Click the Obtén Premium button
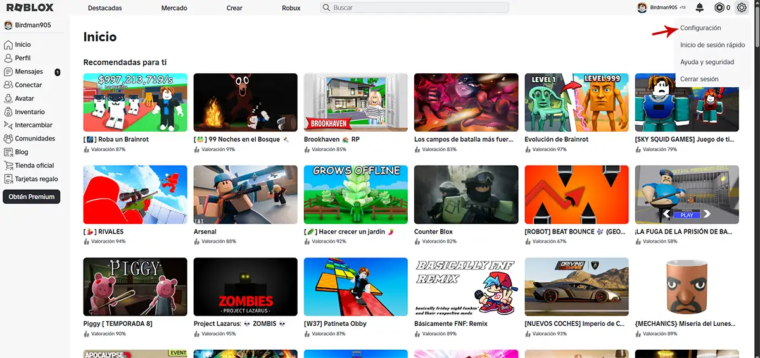Image resolution: width=760 pixels, height=358 pixels. click(32, 197)
